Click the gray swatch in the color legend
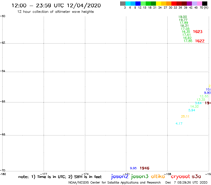Screen dimensions: 211x185 click(x=123, y=3)
